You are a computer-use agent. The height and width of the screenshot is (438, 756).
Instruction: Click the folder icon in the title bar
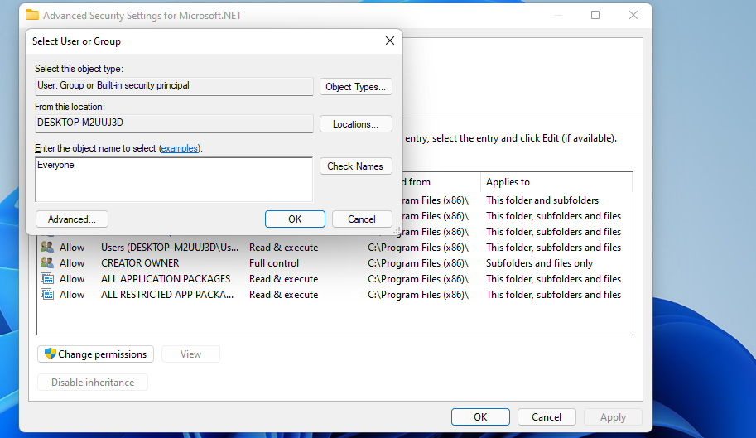point(32,16)
